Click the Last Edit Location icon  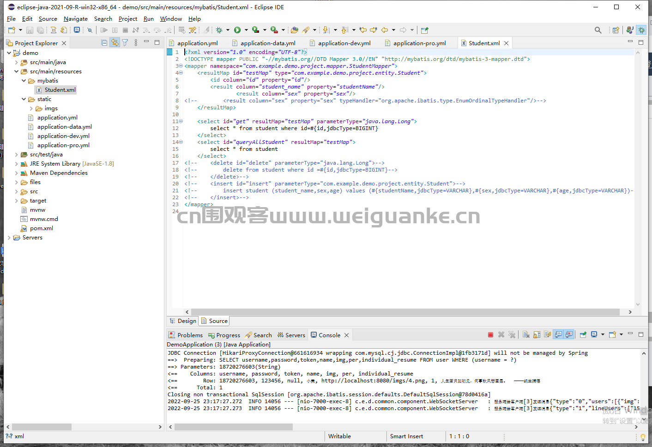click(x=363, y=30)
